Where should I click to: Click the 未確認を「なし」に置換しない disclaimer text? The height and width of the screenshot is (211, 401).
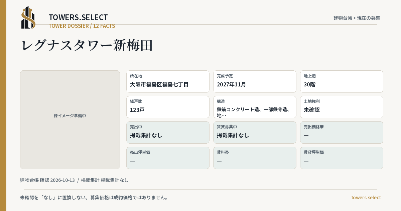94,198
